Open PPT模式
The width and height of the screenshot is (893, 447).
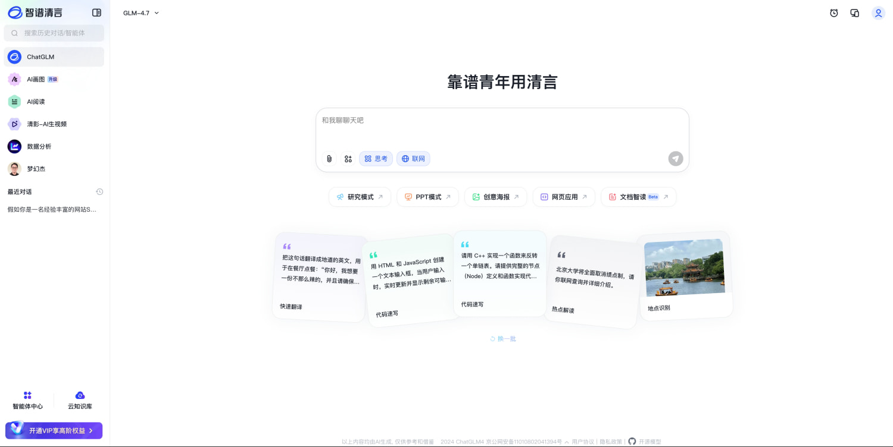427,197
